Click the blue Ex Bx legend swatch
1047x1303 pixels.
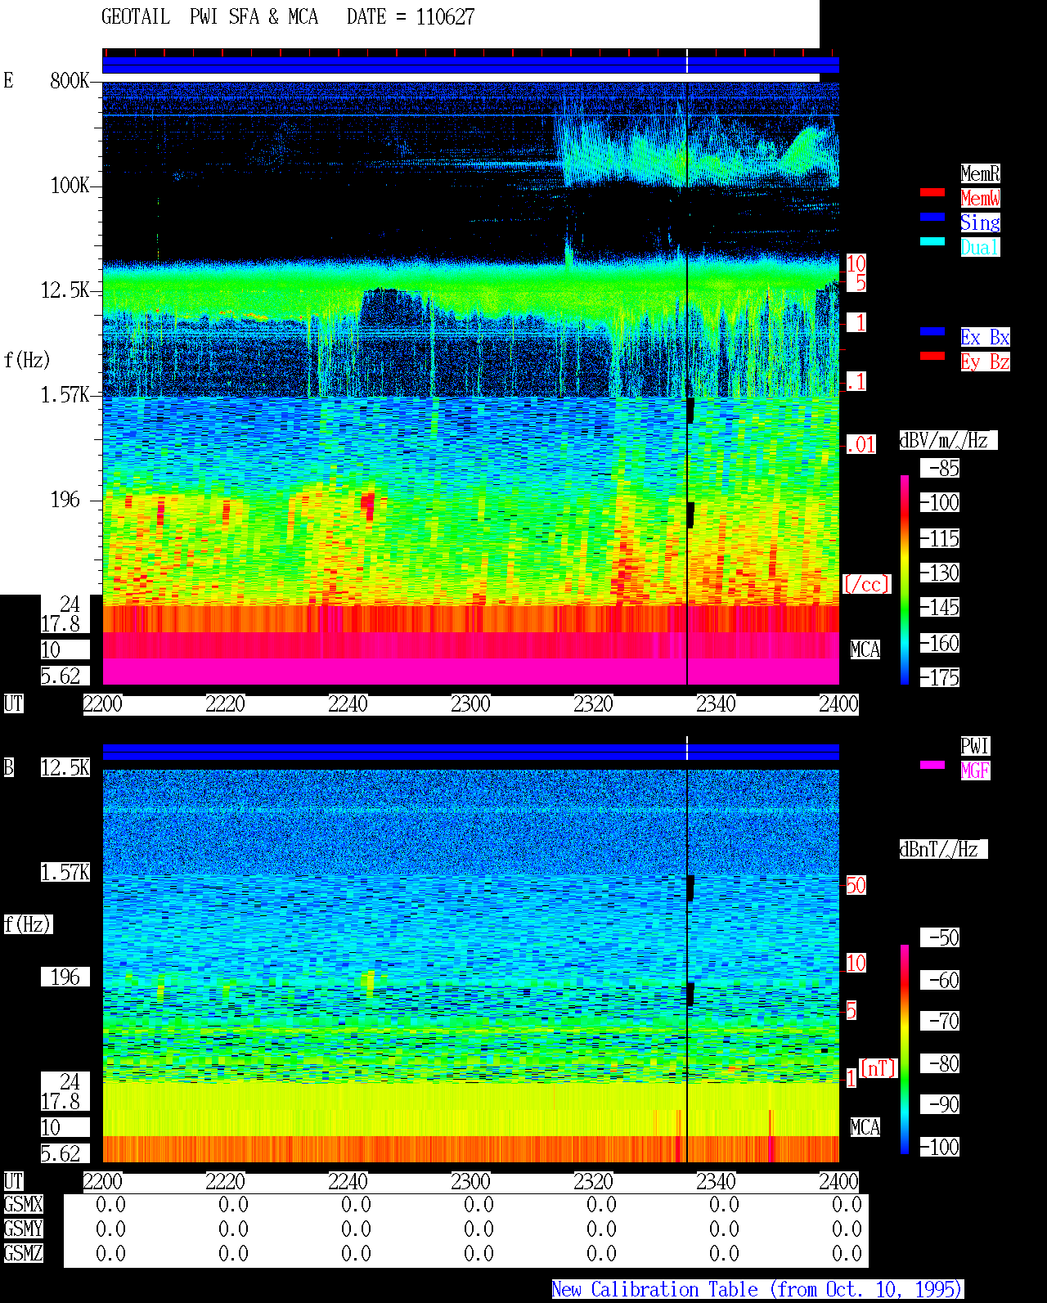point(932,331)
